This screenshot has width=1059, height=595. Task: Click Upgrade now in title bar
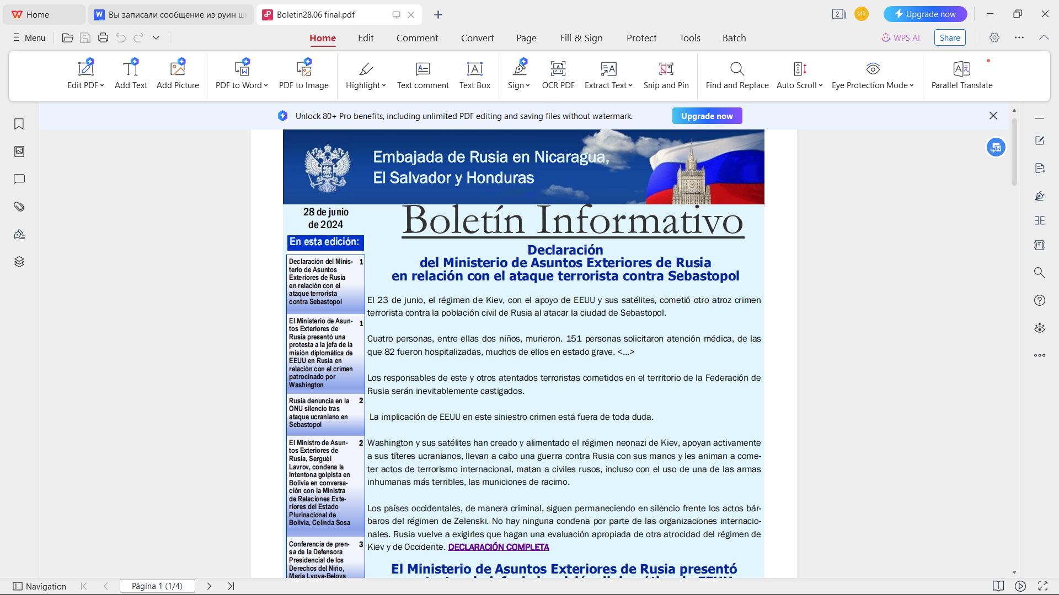[925, 14]
